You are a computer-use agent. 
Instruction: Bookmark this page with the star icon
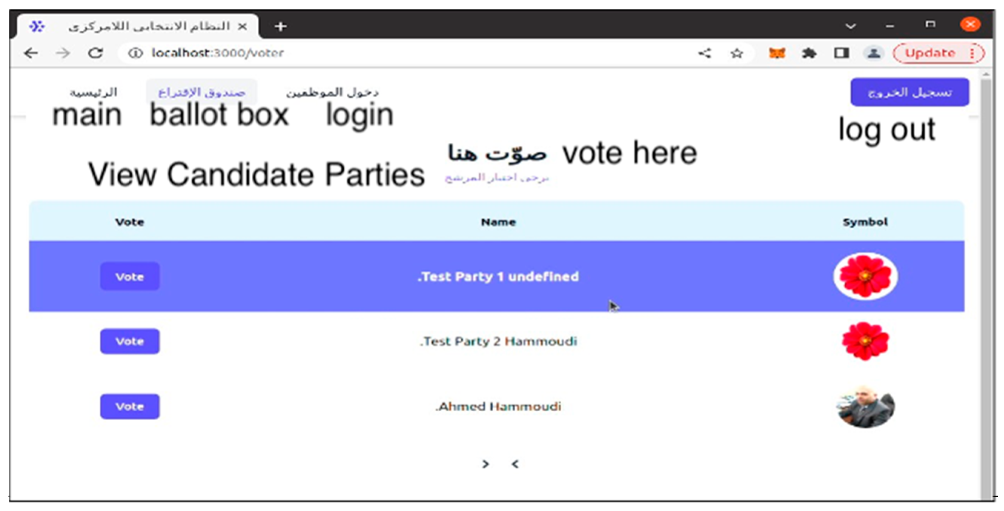(736, 53)
